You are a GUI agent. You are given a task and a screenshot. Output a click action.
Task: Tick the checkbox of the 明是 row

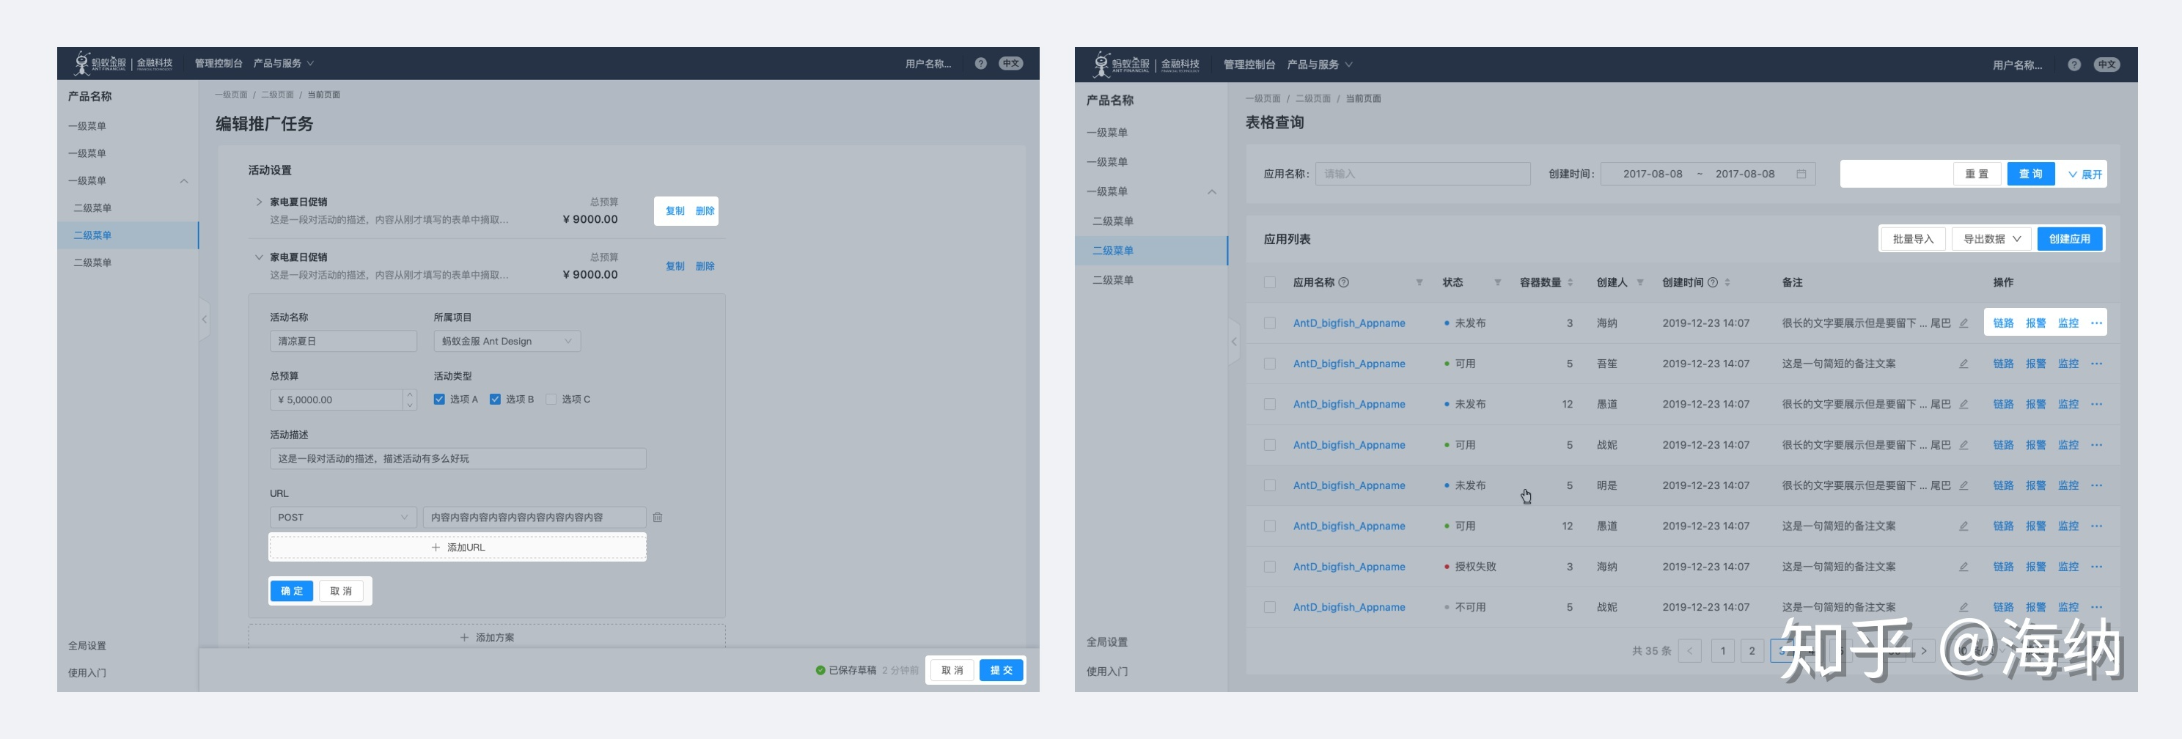click(1269, 486)
